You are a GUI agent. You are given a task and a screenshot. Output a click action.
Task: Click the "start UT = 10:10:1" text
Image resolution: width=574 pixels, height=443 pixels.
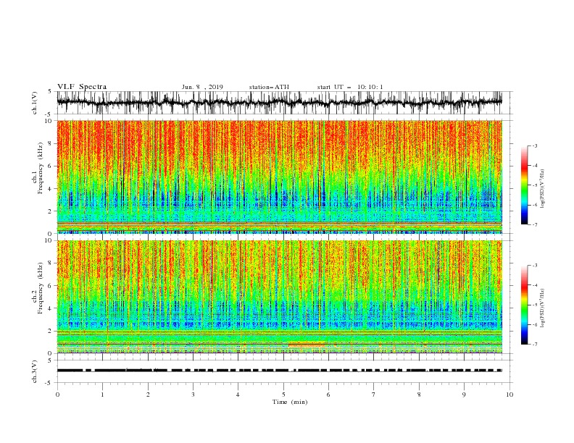(350, 87)
